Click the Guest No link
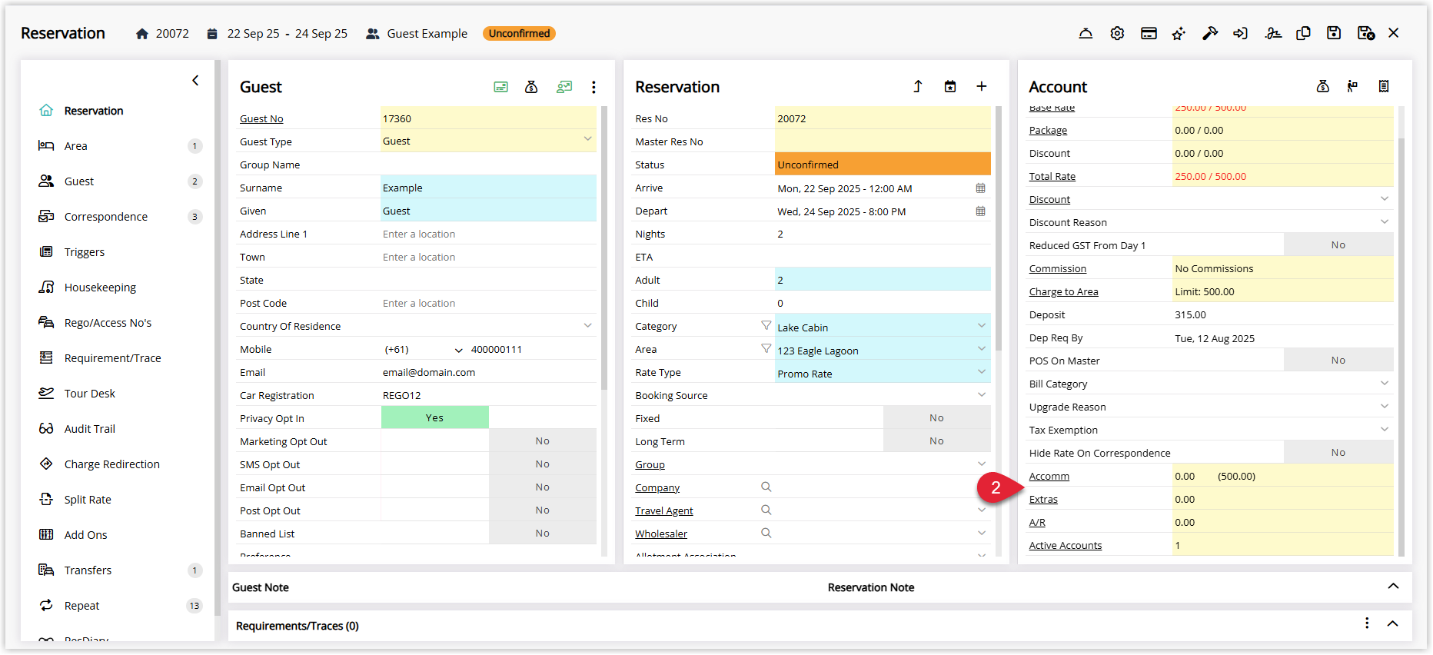1433x655 pixels. (261, 119)
